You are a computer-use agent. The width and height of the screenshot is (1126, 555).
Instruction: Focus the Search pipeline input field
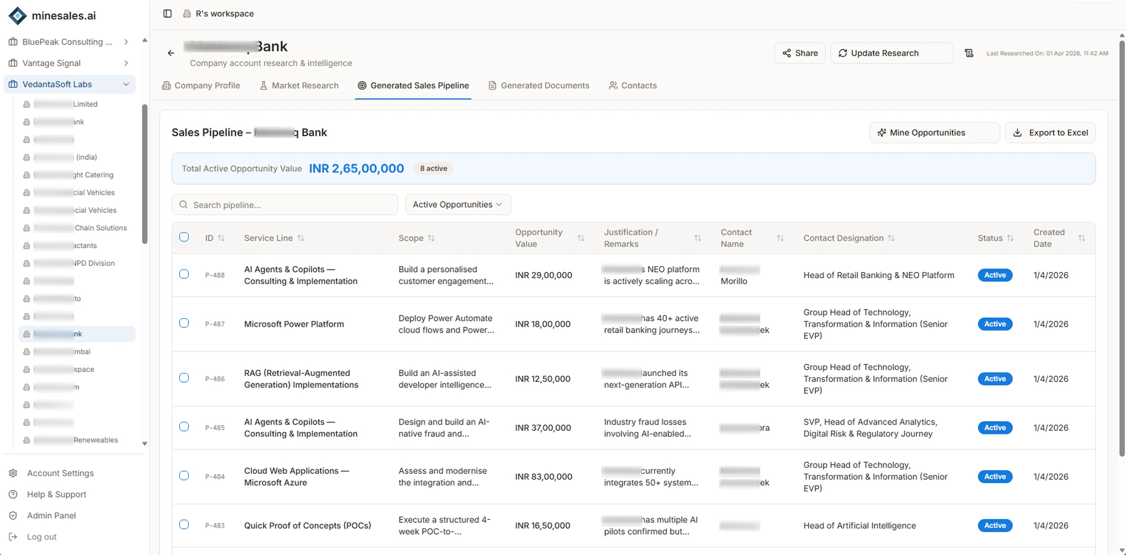(284, 204)
